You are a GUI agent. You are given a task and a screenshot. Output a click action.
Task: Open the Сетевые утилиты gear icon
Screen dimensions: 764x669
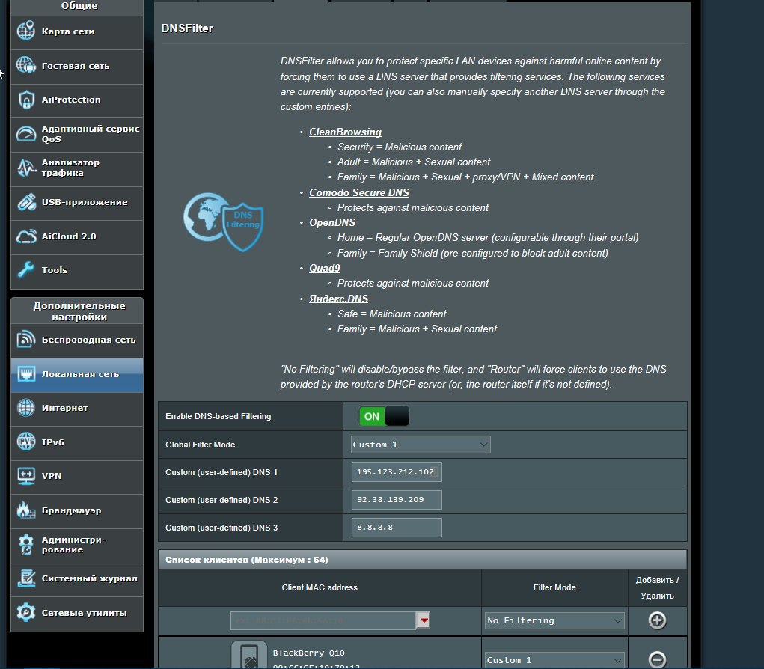pyautogui.click(x=26, y=612)
